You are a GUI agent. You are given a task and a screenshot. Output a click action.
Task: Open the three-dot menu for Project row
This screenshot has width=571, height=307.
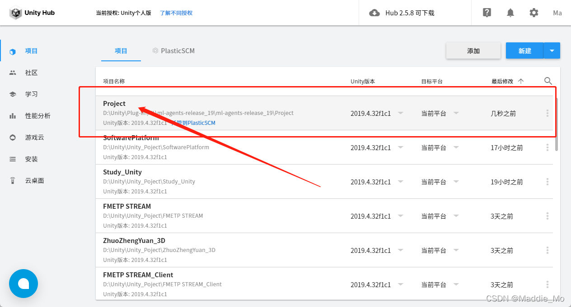548,113
